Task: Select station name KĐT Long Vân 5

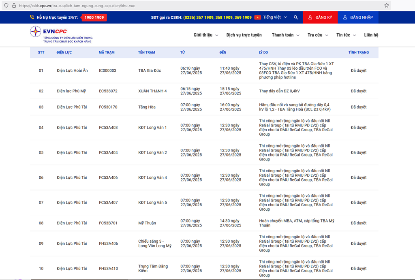Action: pyautogui.click(x=152, y=203)
